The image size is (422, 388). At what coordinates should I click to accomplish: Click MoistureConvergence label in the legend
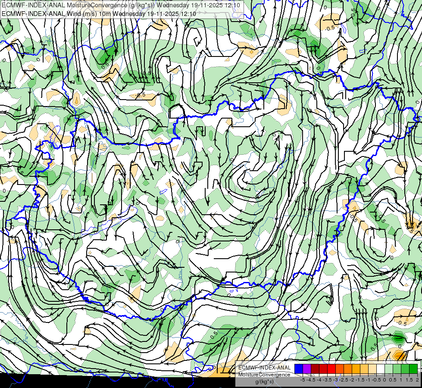point(264,375)
